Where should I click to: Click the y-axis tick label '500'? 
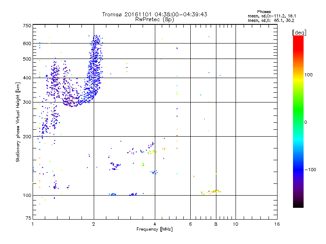click(x=27, y=59)
